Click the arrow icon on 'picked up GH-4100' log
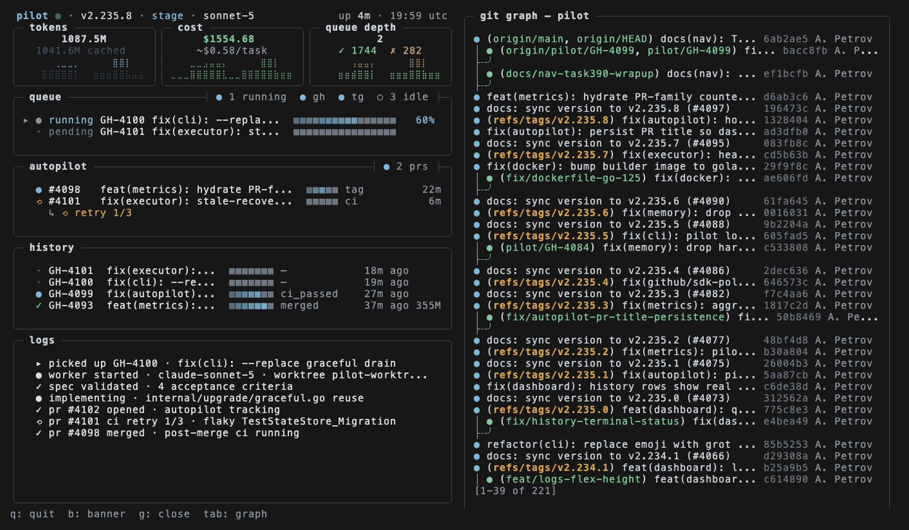The width and height of the screenshot is (909, 530). tap(39, 363)
